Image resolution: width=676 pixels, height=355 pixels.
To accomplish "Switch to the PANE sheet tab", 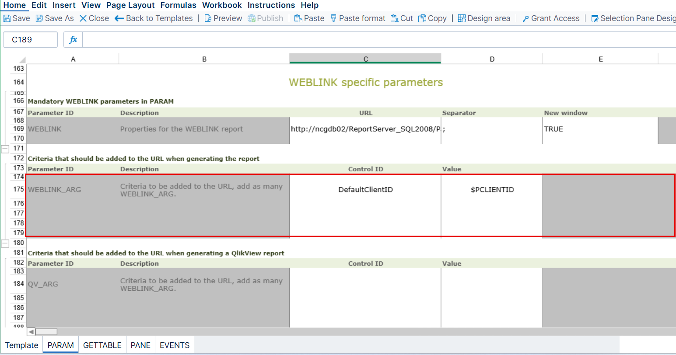I will [140, 345].
